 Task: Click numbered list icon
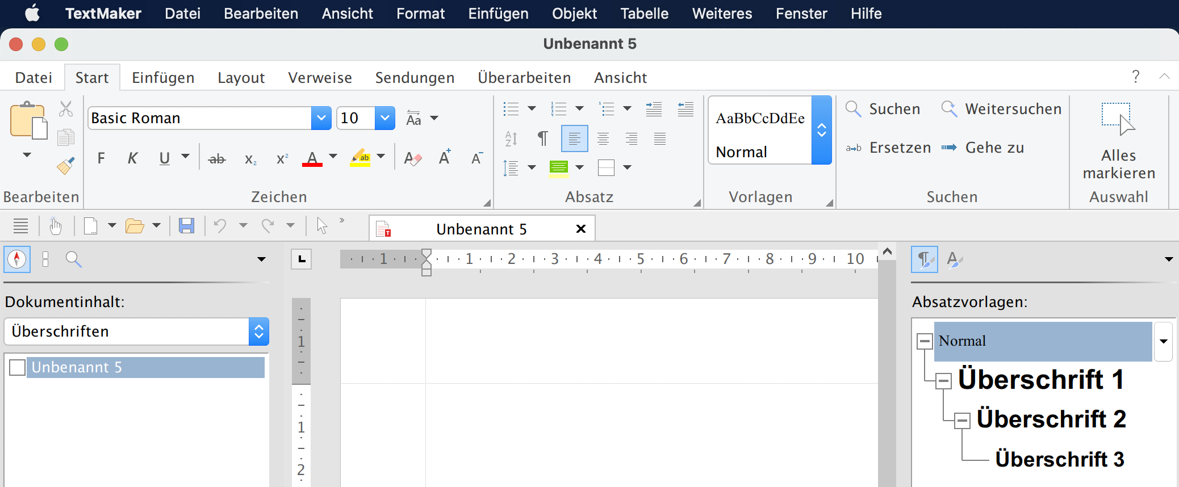click(x=559, y=109)
